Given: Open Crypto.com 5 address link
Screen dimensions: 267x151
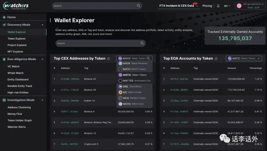Looking at the screenshot, I should [x=69, y=144].
